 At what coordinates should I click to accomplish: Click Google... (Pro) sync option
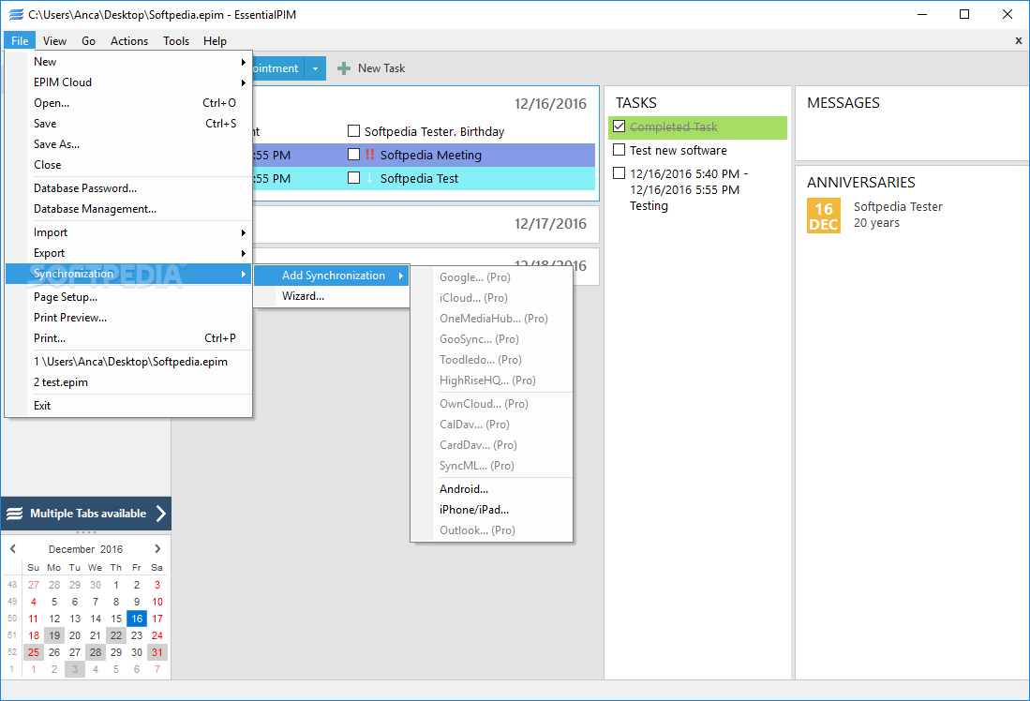click(x=491, y=277)
